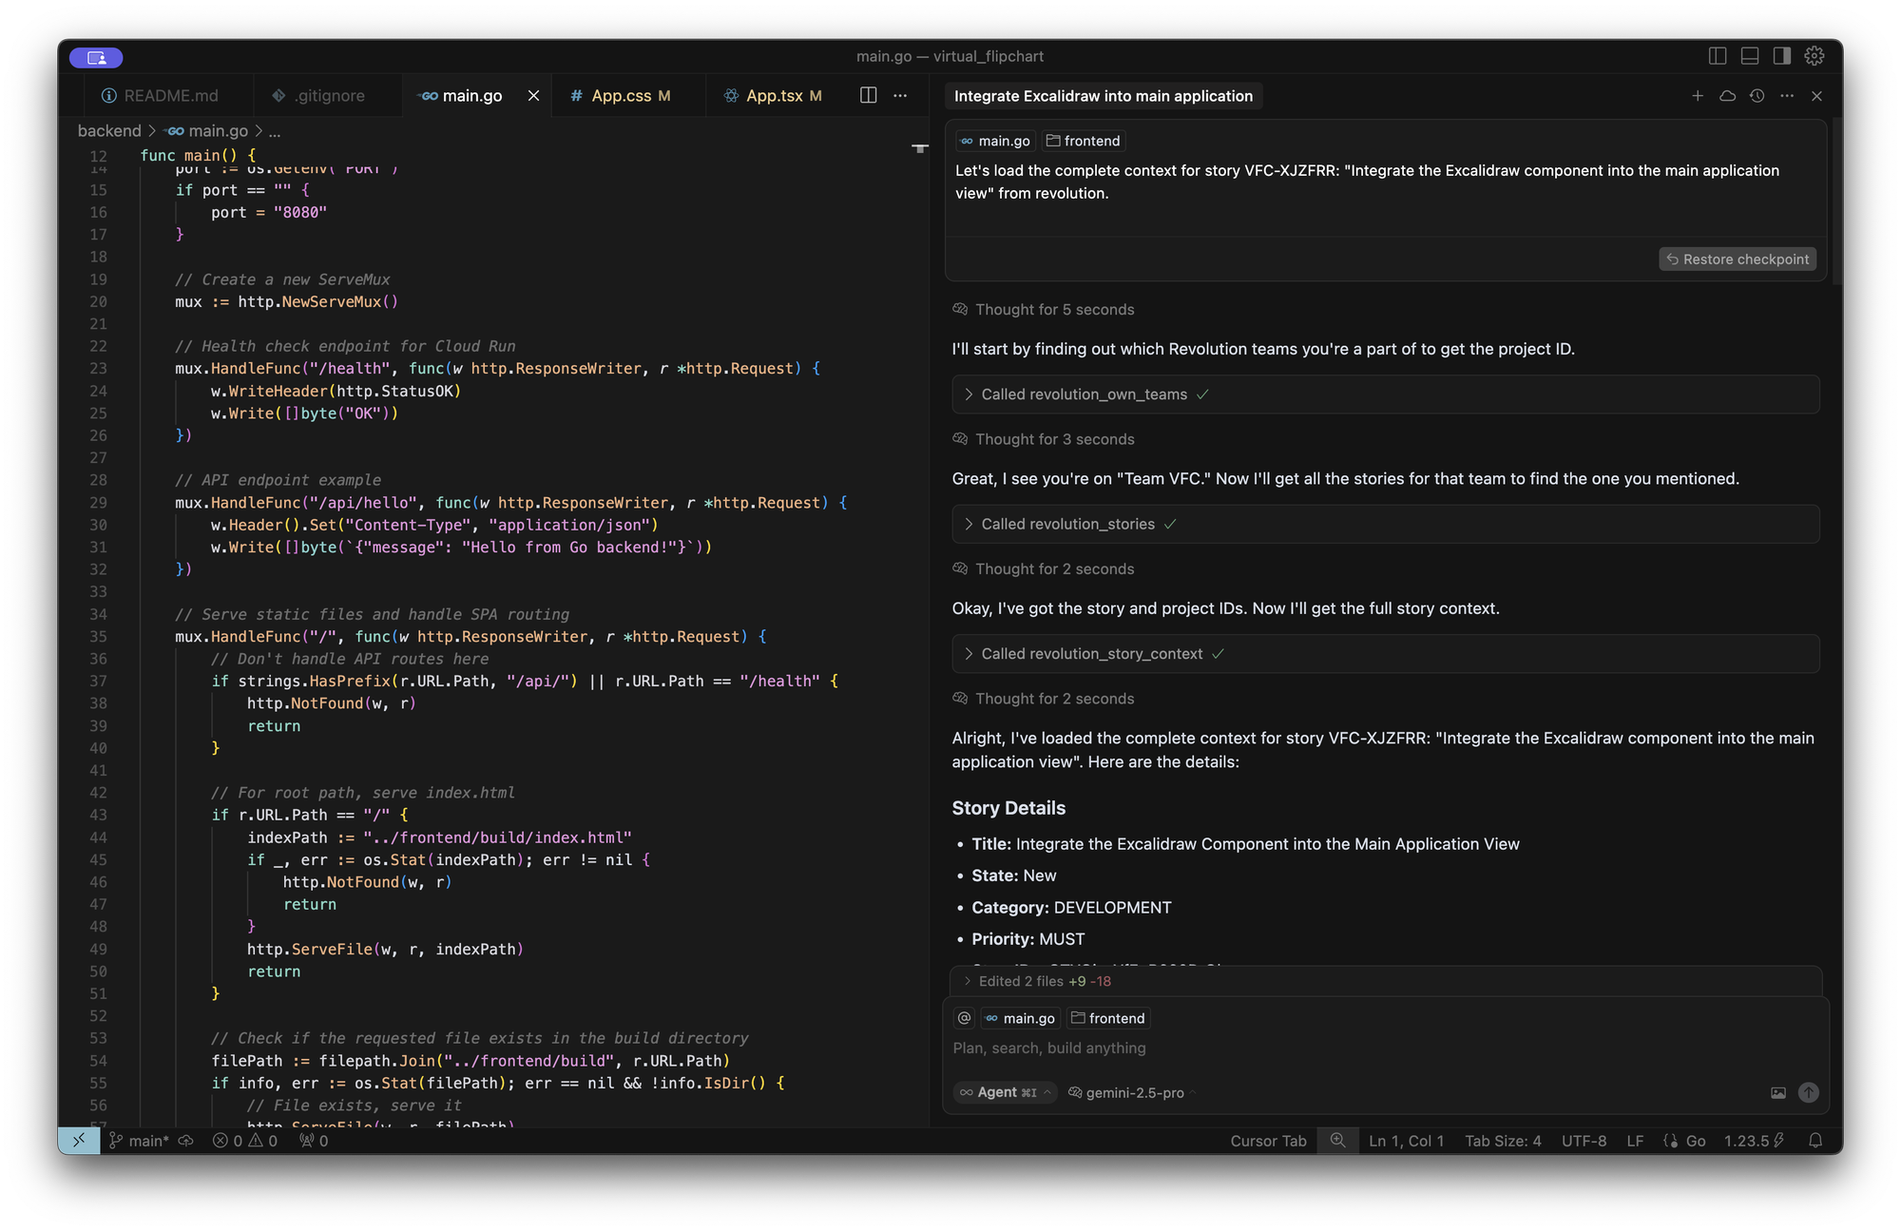This screenshot has width=1901, height=1231.
Task: Open settings gear icon in title bar
Action: click(x=1814, y=56)
